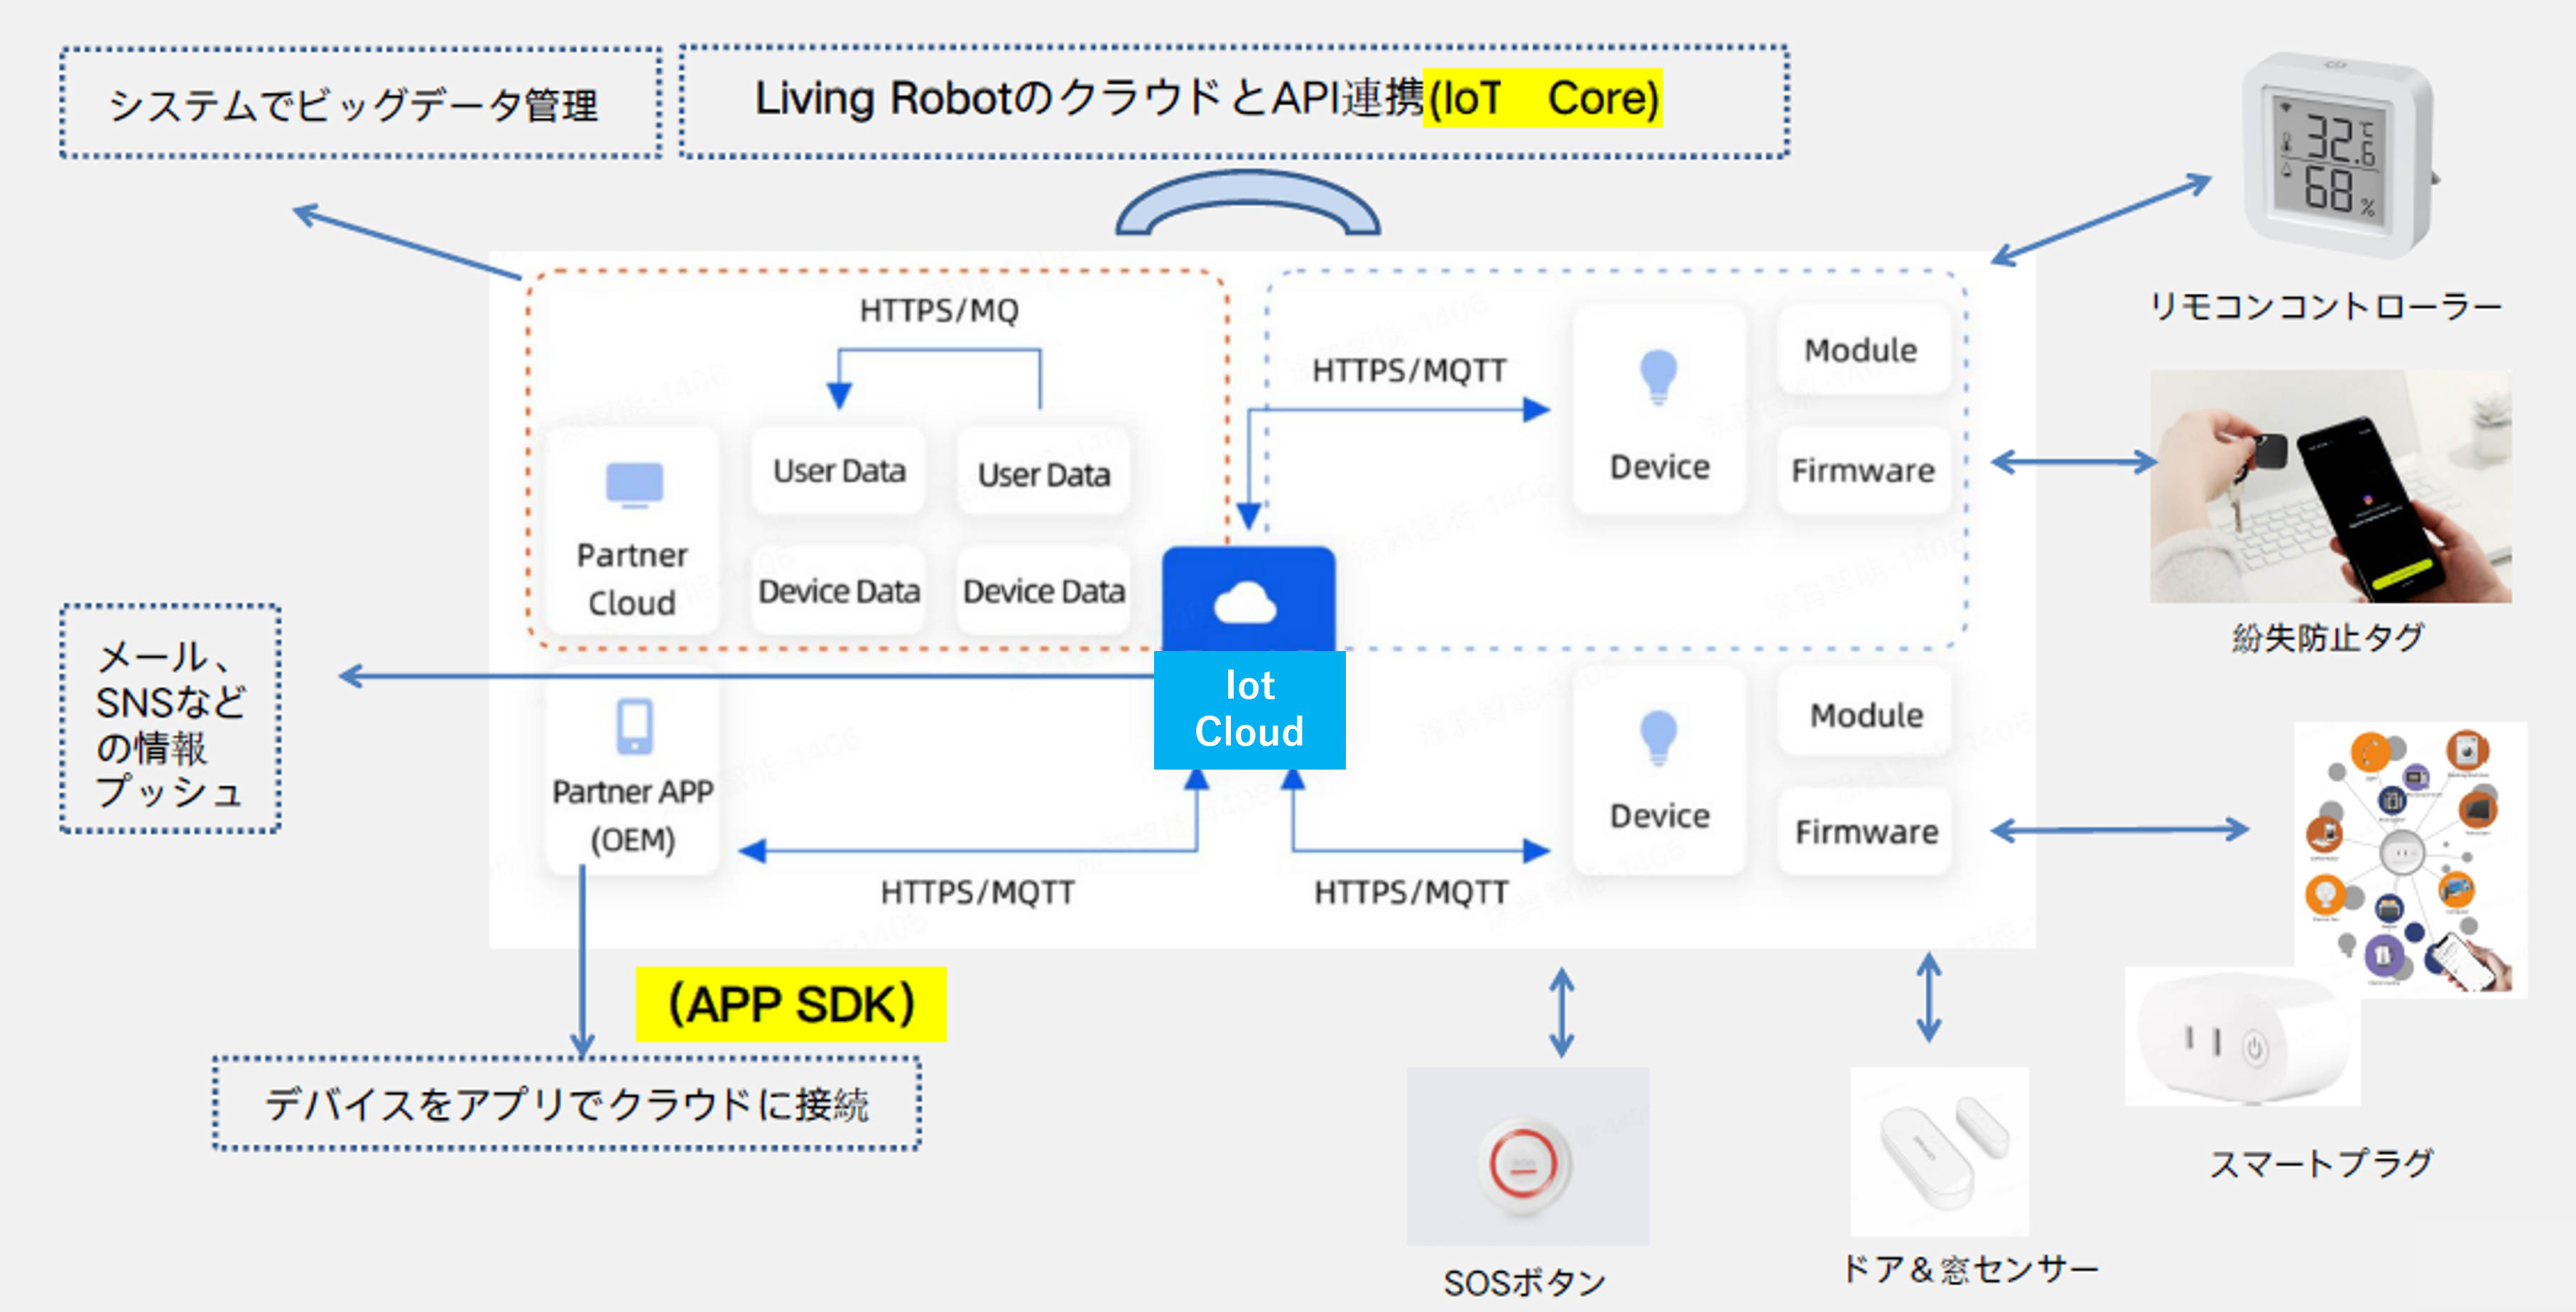Screen dimensions: 2576x1312
Task: Click the Partner APP phone icon
Action: click(x=634, y=726)
